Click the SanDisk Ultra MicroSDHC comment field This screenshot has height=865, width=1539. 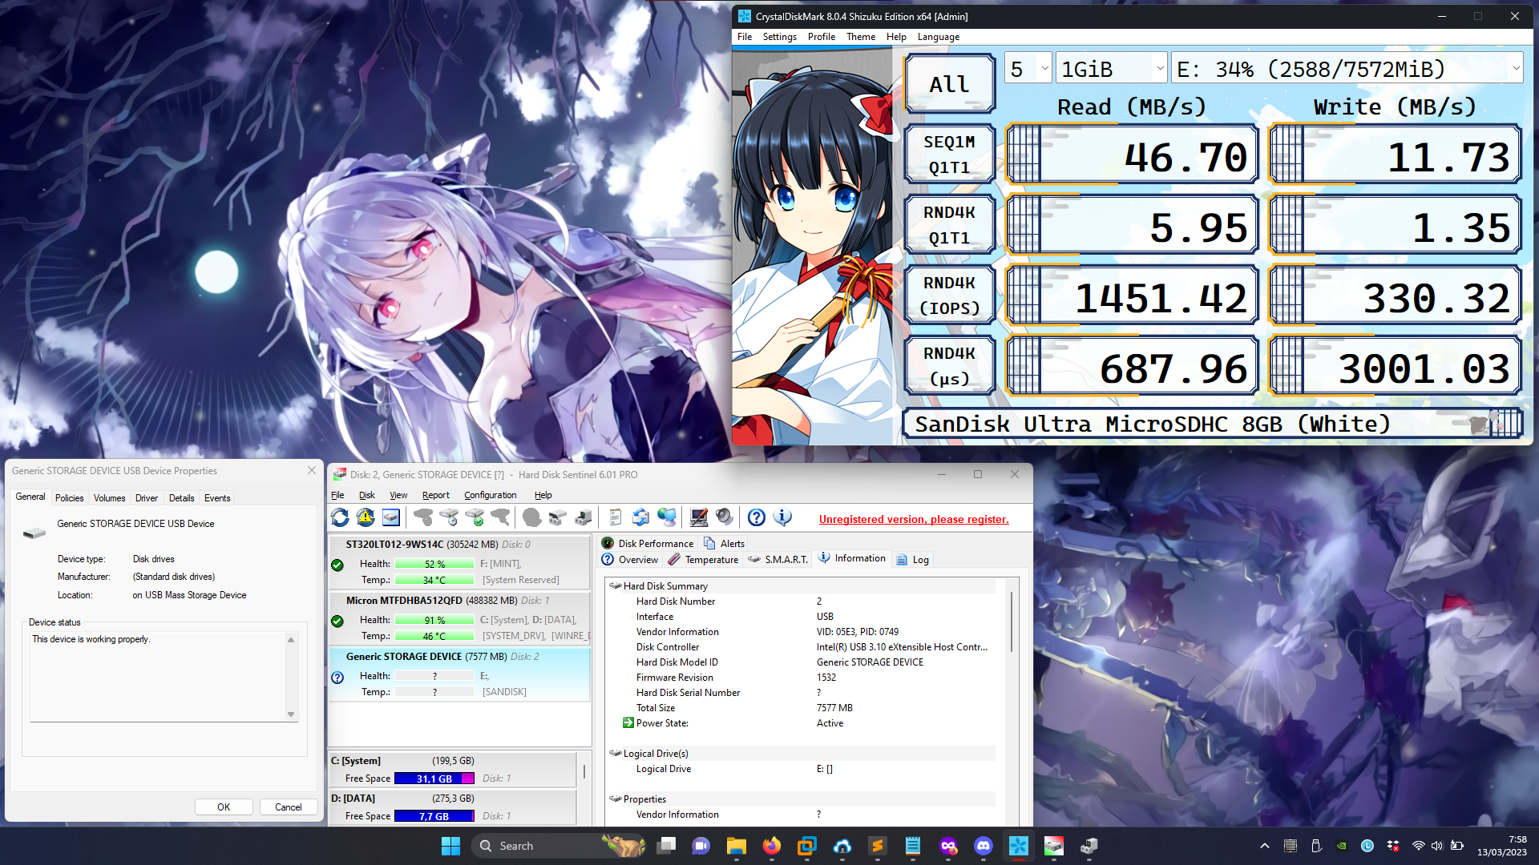(x=1212, y=424)
